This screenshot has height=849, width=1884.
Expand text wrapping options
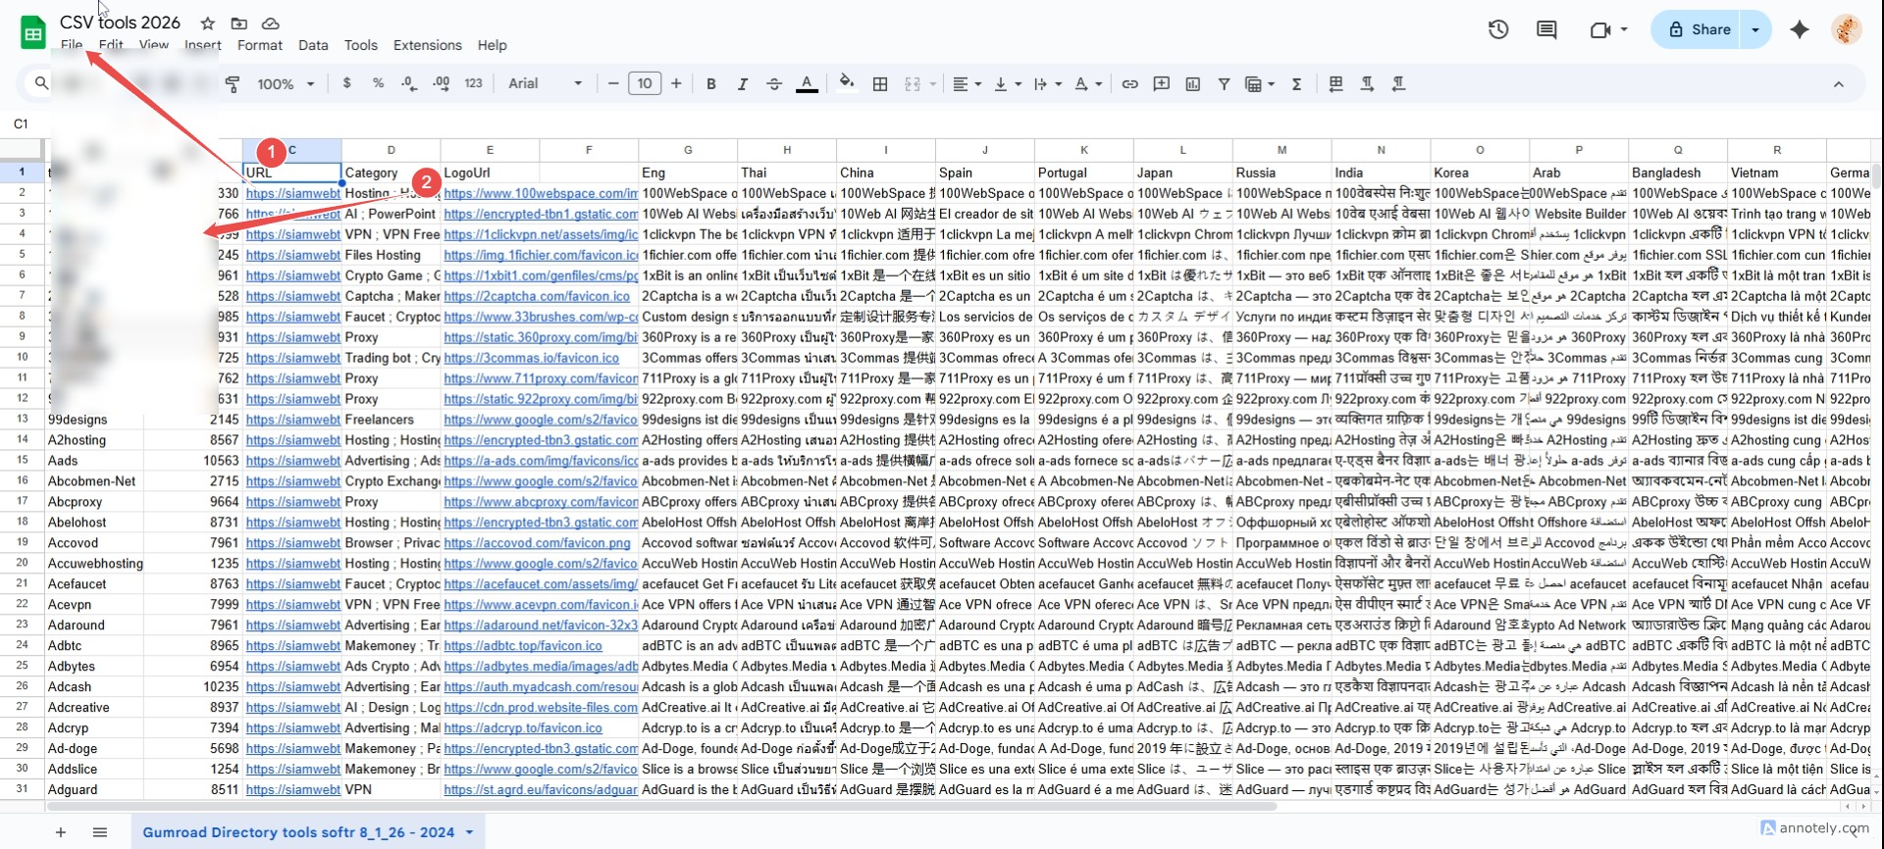pos(1047,83)
